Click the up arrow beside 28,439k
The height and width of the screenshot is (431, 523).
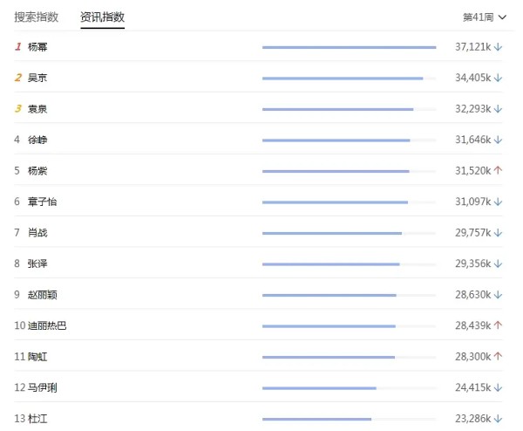[498, 325]
